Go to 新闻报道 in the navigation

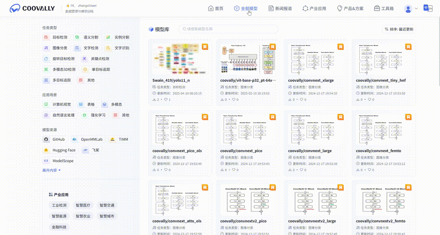click(x=280, y=9)
